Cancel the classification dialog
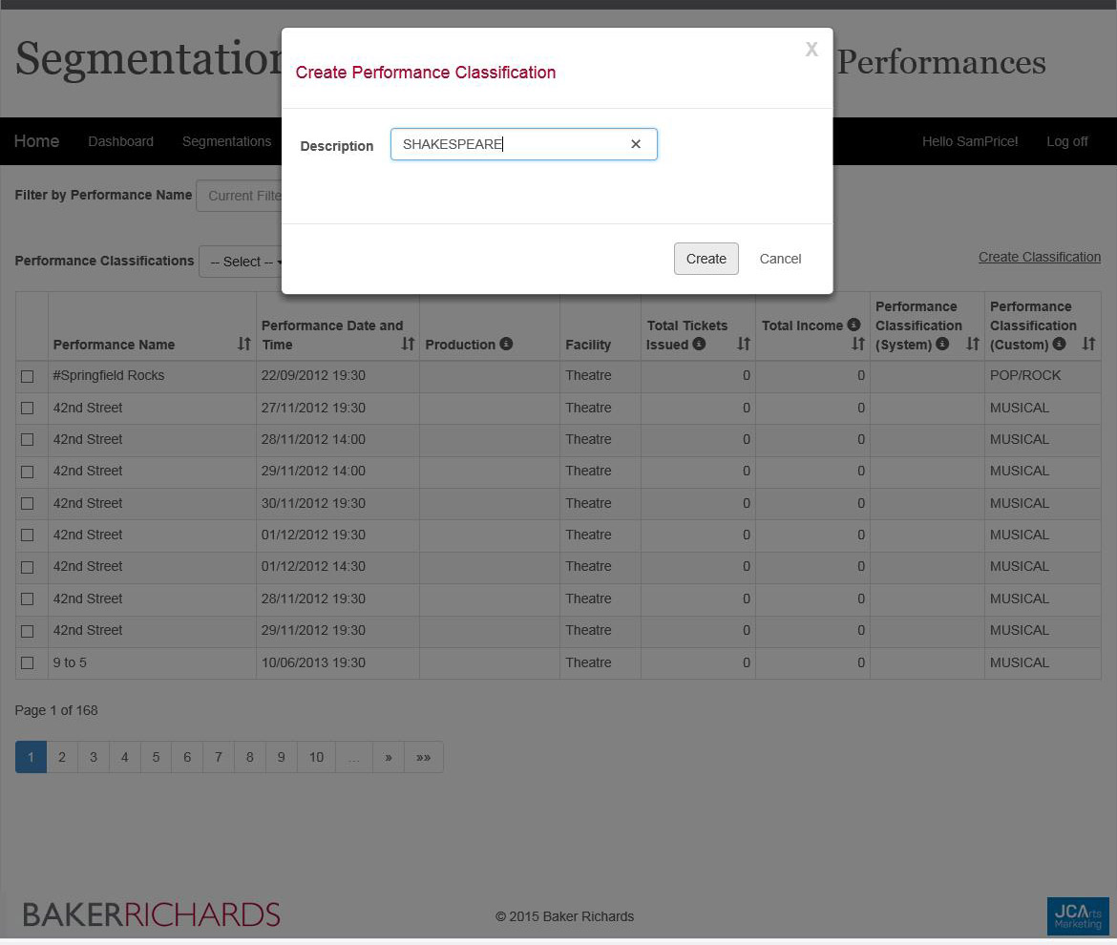The width and height of the screenshot is (1117, 945). point(780,259)
